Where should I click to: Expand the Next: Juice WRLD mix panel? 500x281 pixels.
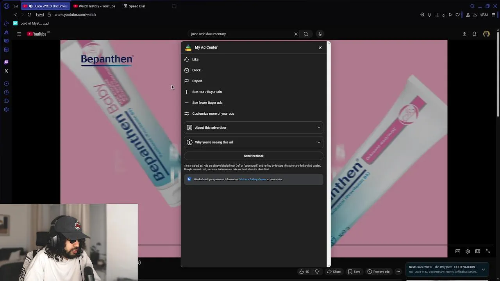[483, 269]
